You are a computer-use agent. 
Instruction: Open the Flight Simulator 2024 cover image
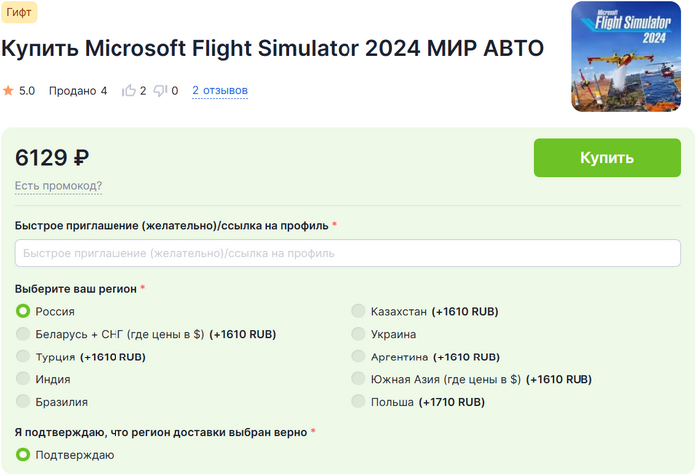[631, 57]
